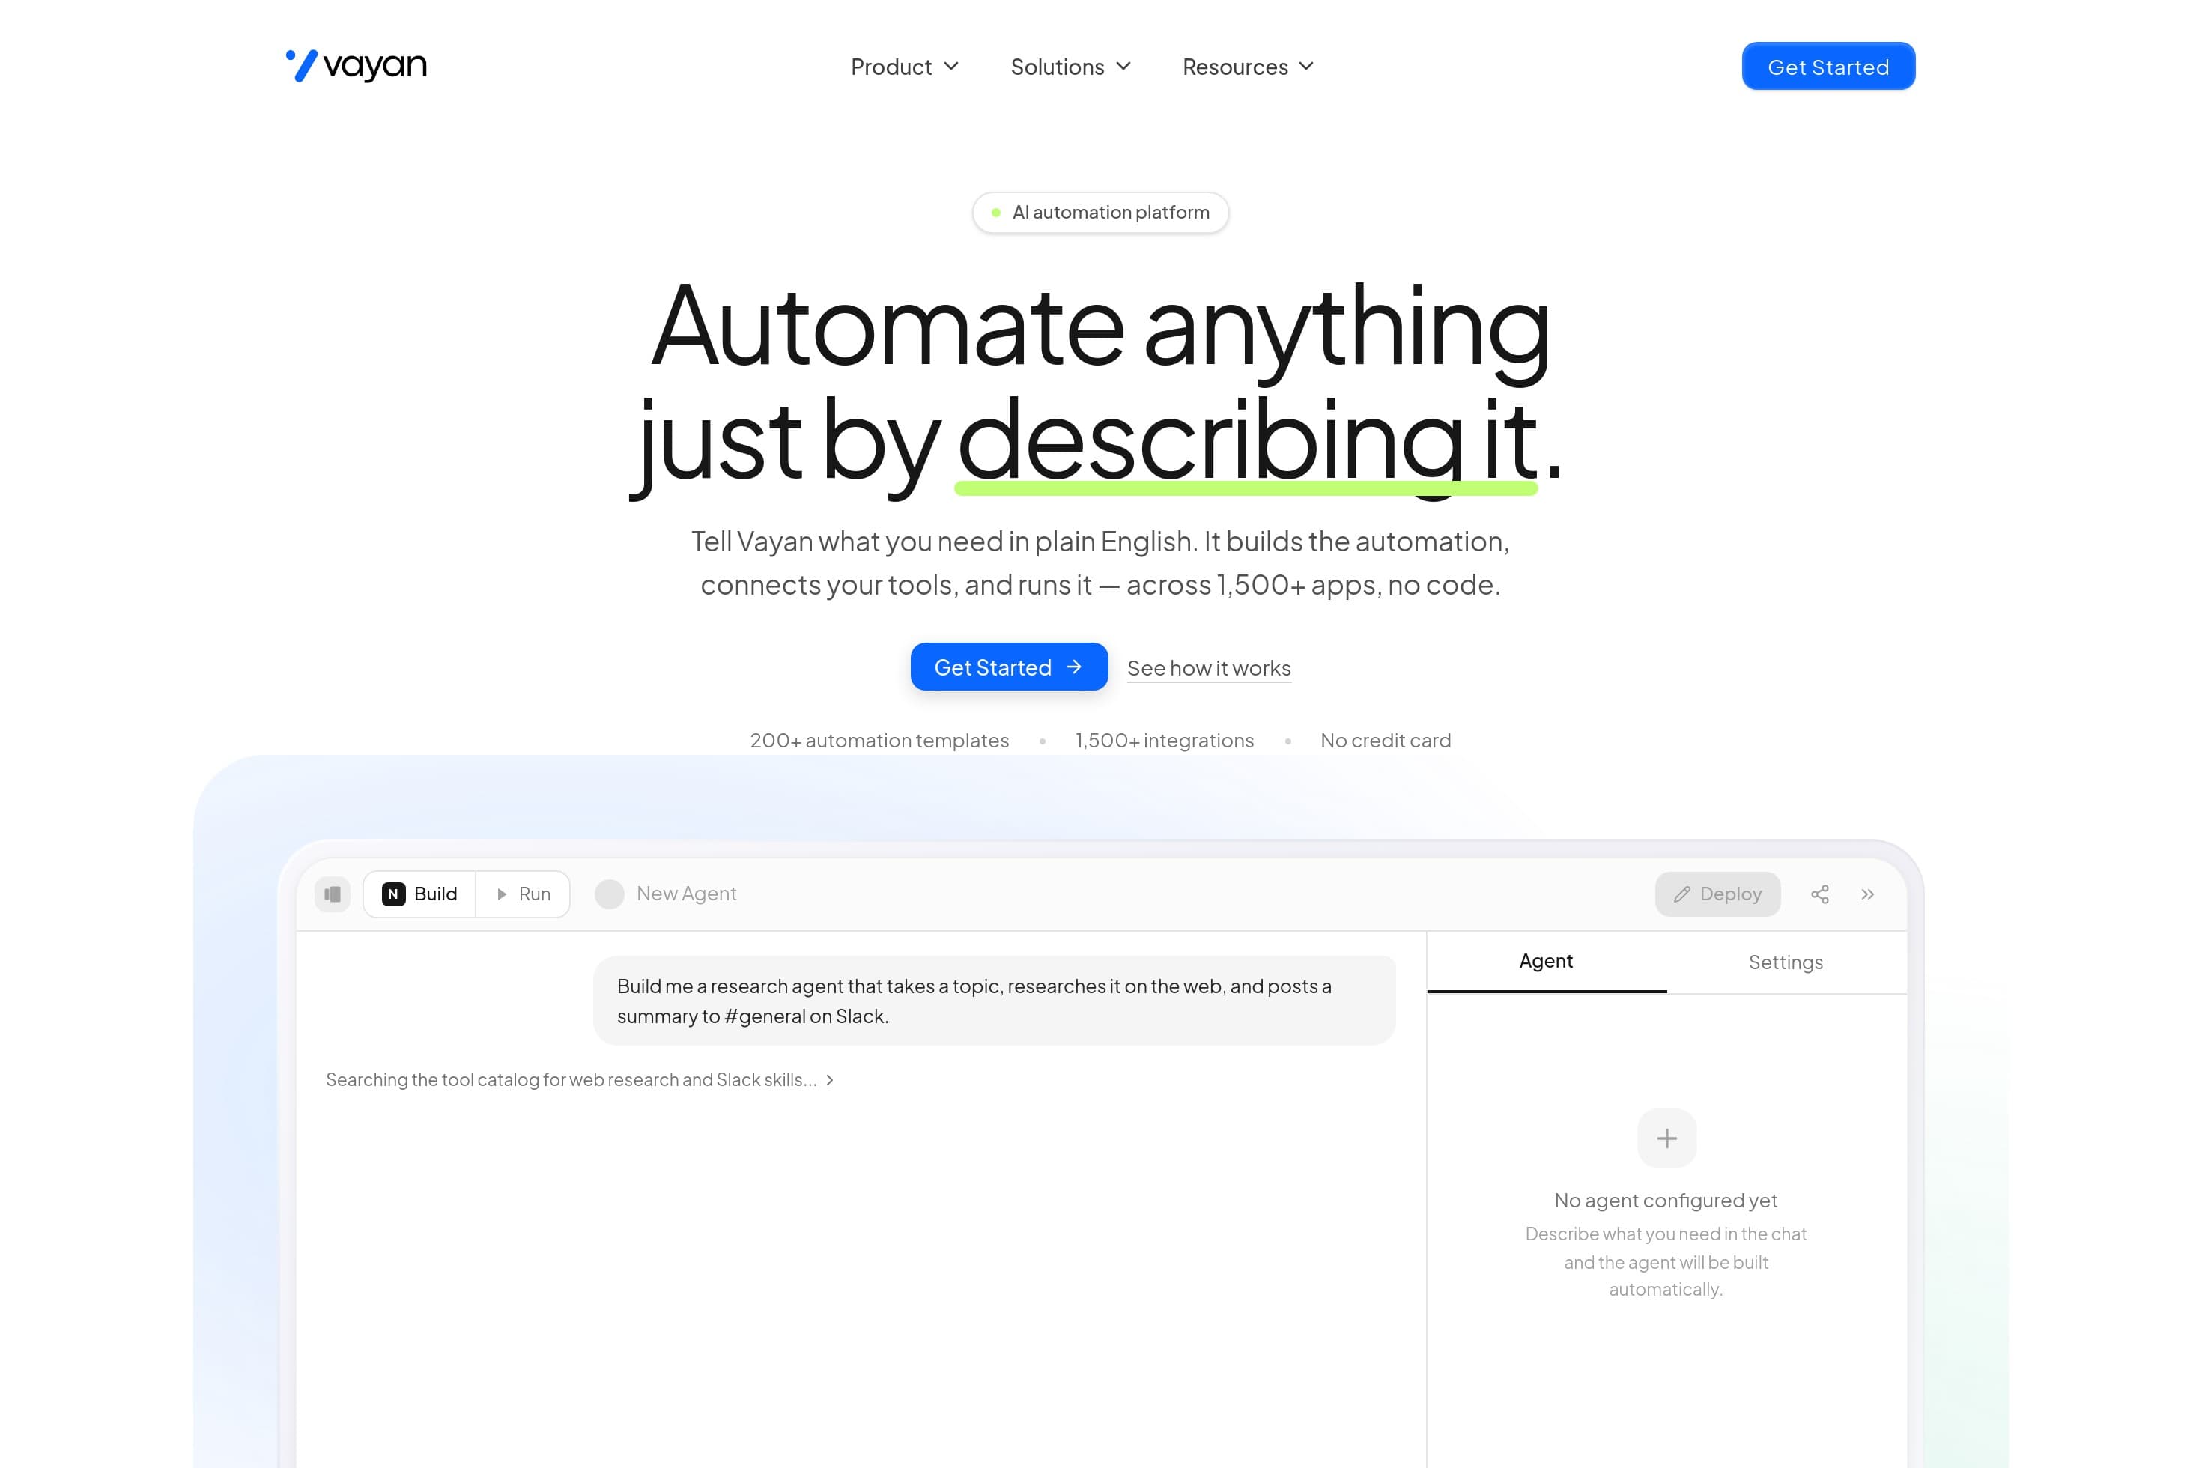
Task: Switch to Run mode
Action: coord(524,894)
